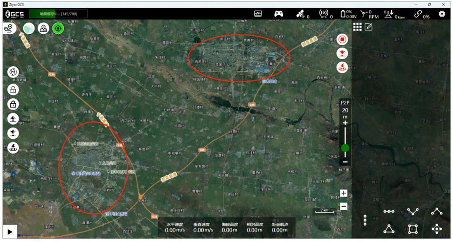Click the GCS logo in top bar
Image resolution: width=453 pixels, height=242 pixels.
[x=14, y=14]
